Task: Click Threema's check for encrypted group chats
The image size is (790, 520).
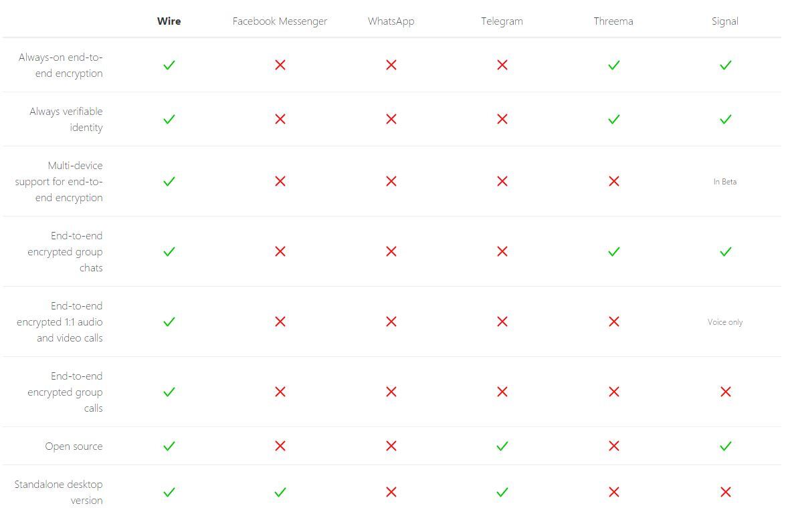Action: [x=613, y=252]
